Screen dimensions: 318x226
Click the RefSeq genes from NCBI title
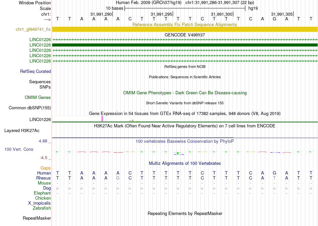[x=185, y=67]
